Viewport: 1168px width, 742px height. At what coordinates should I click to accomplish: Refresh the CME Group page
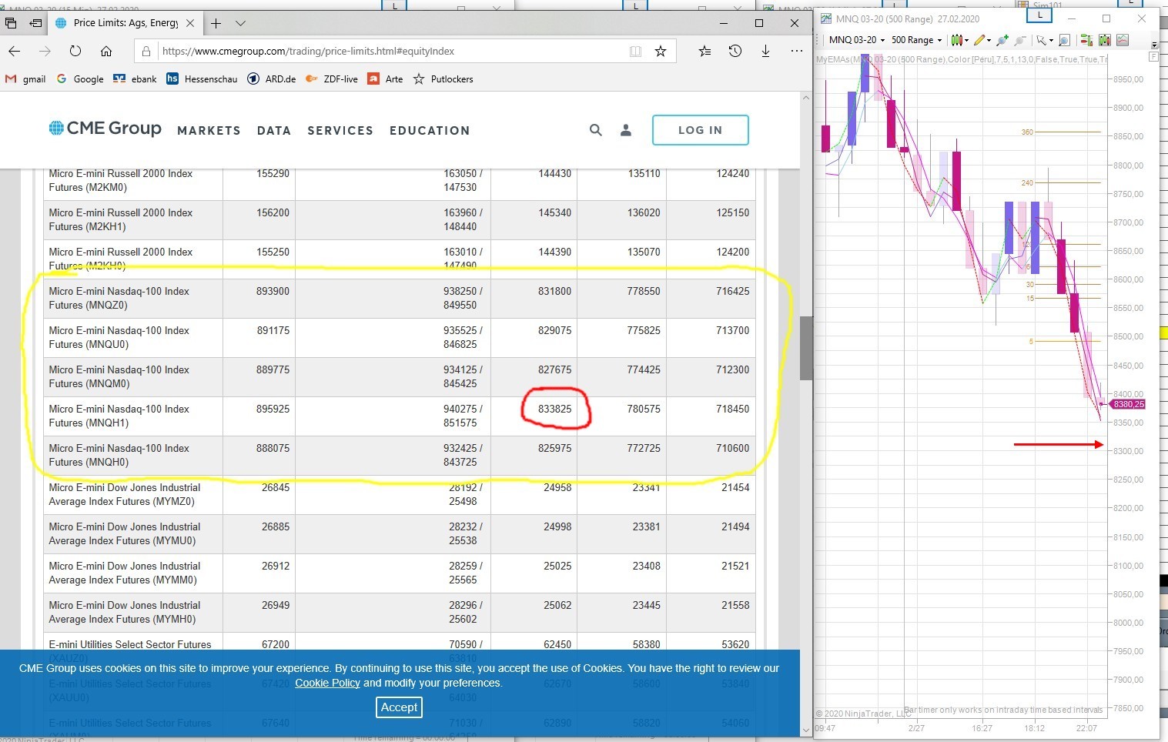coord(75,51)
